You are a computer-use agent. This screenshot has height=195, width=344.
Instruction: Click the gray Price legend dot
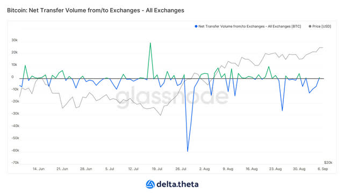pos(310,26)
